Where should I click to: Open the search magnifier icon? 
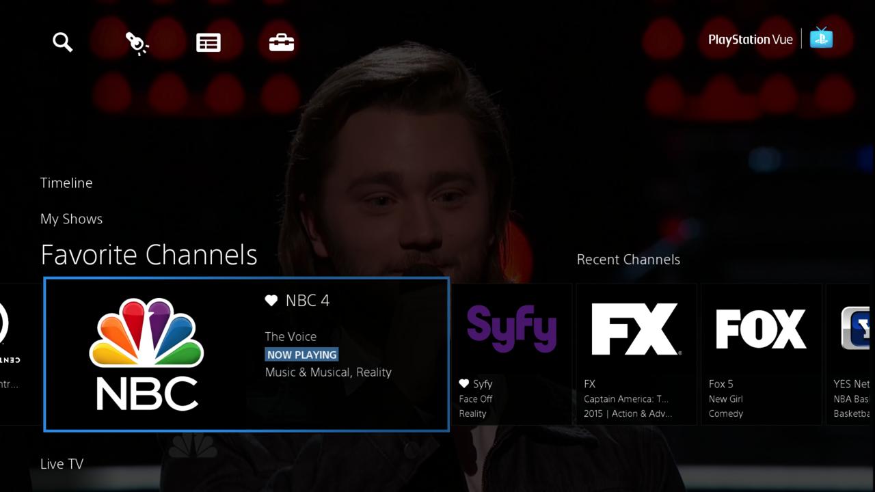[62, 42]
